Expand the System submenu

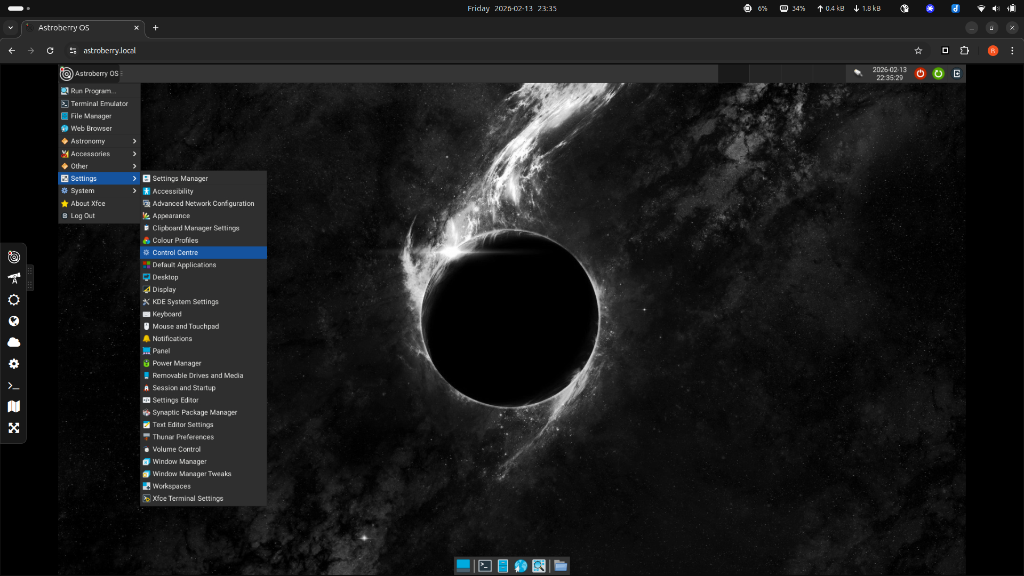99,190
